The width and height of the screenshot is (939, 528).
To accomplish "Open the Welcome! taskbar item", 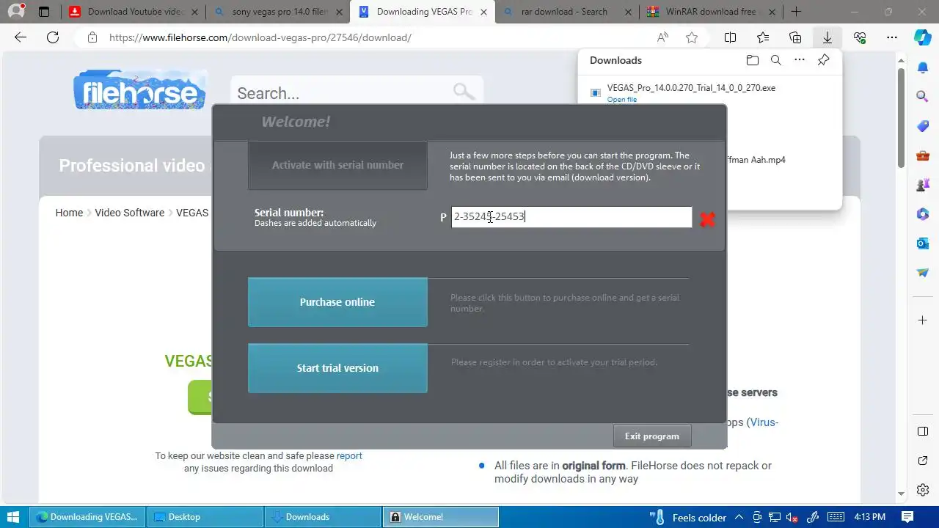I will coord(440,517).
